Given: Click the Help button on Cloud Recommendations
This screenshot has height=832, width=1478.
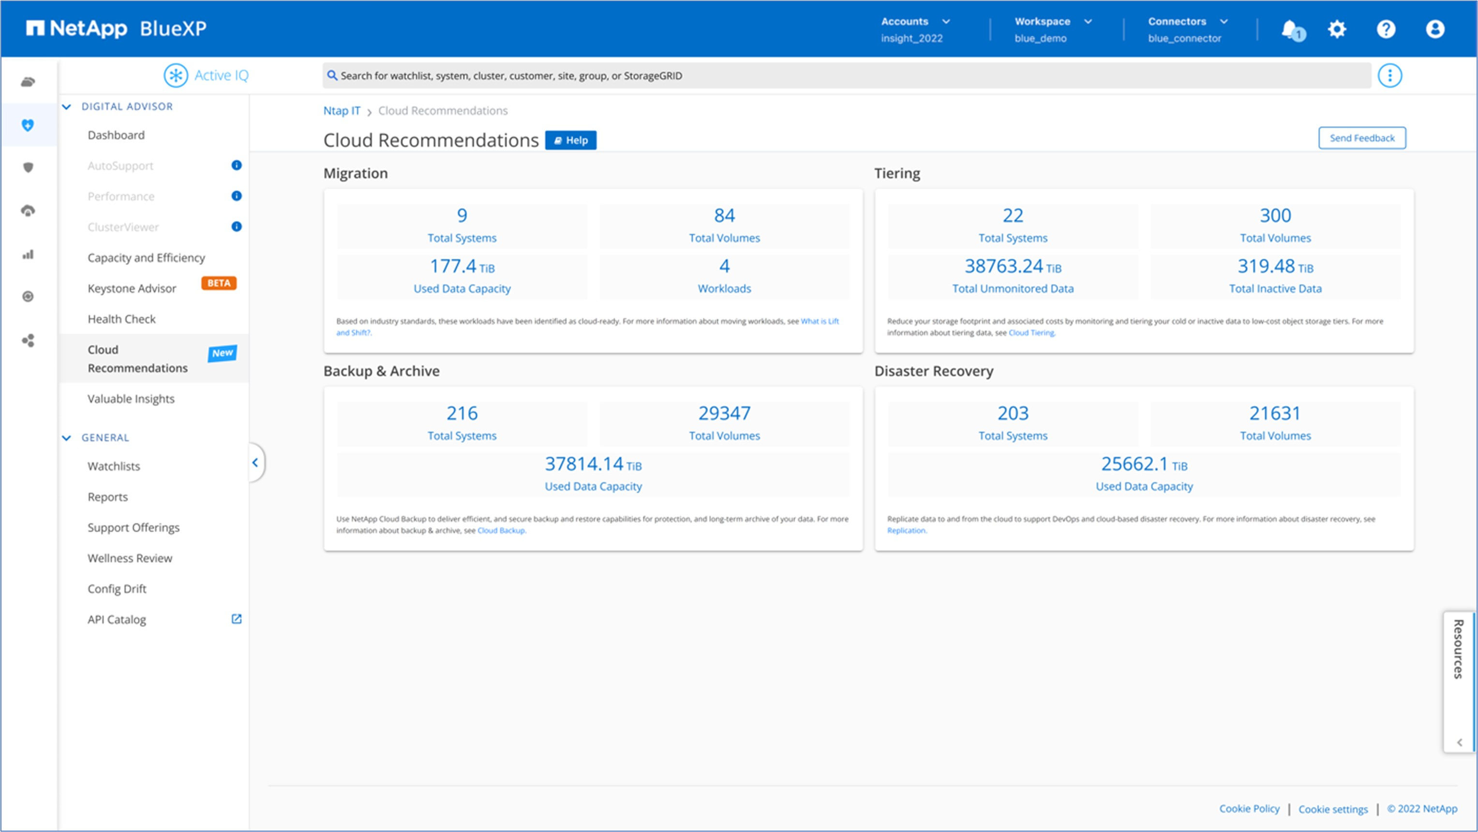Looking at the screenshot, I should coord(569,139).
